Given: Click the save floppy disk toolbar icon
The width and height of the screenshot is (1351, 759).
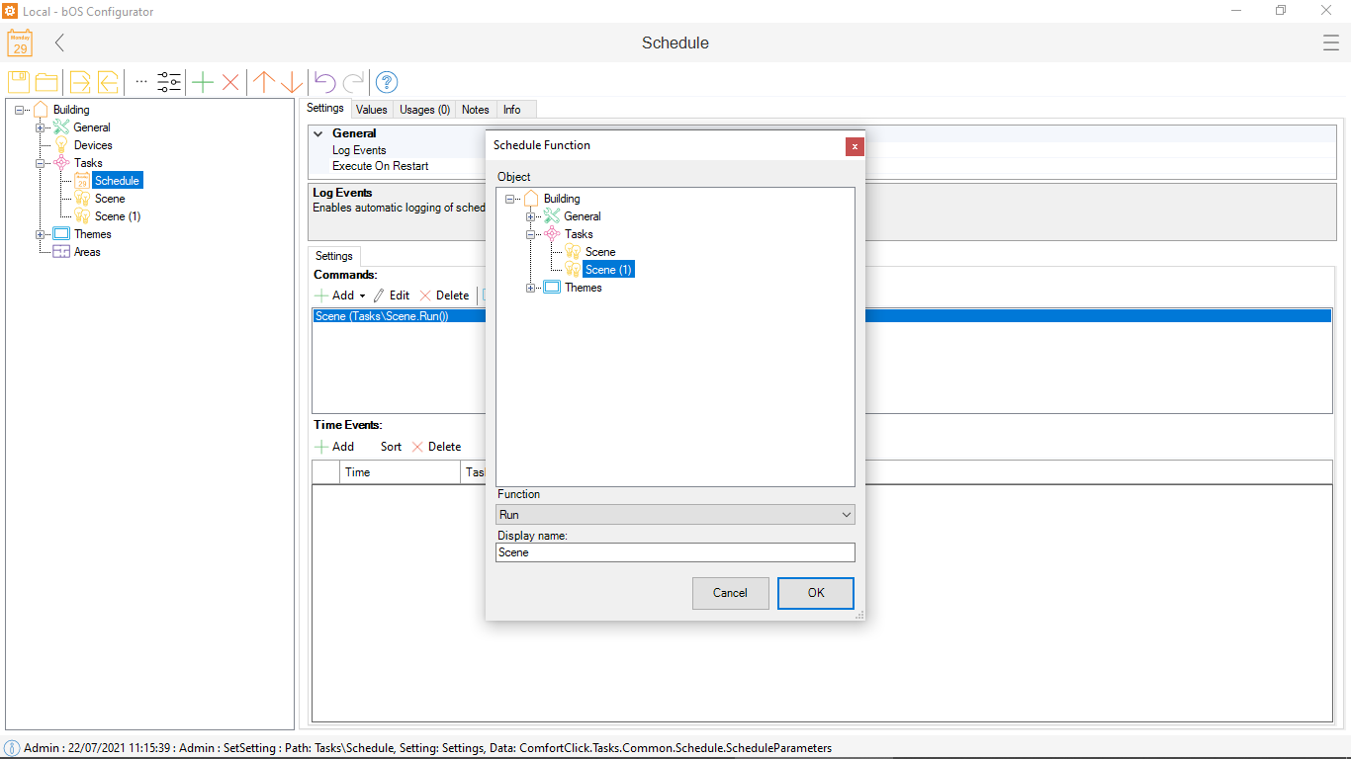Looking at the screenshot, I should [x=19, y=82].
